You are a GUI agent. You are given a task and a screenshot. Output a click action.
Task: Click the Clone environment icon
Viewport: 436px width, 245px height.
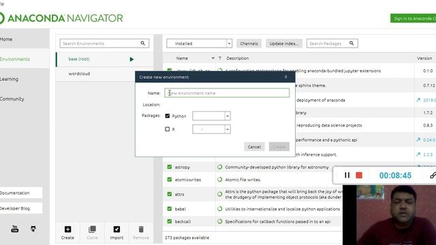[92, 229]
